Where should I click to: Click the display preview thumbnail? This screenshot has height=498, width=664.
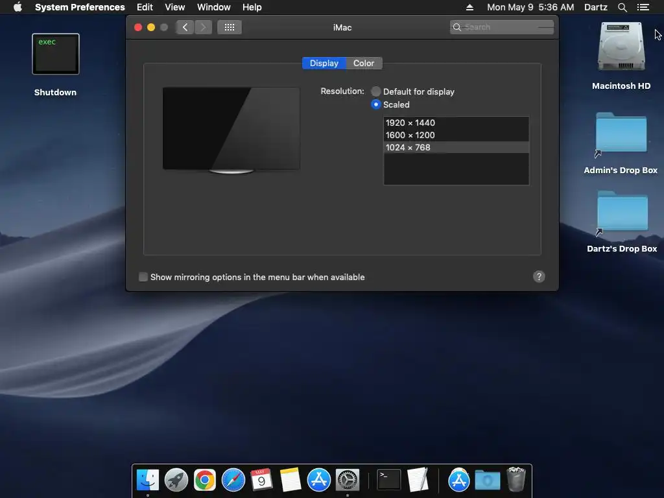point(231,130)
